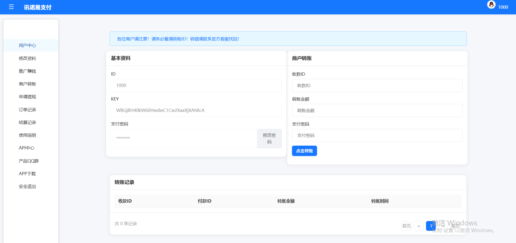This screenshot has width=516, height=243.
Task: Select 申请提现 from sidebar
Action: 27,97
